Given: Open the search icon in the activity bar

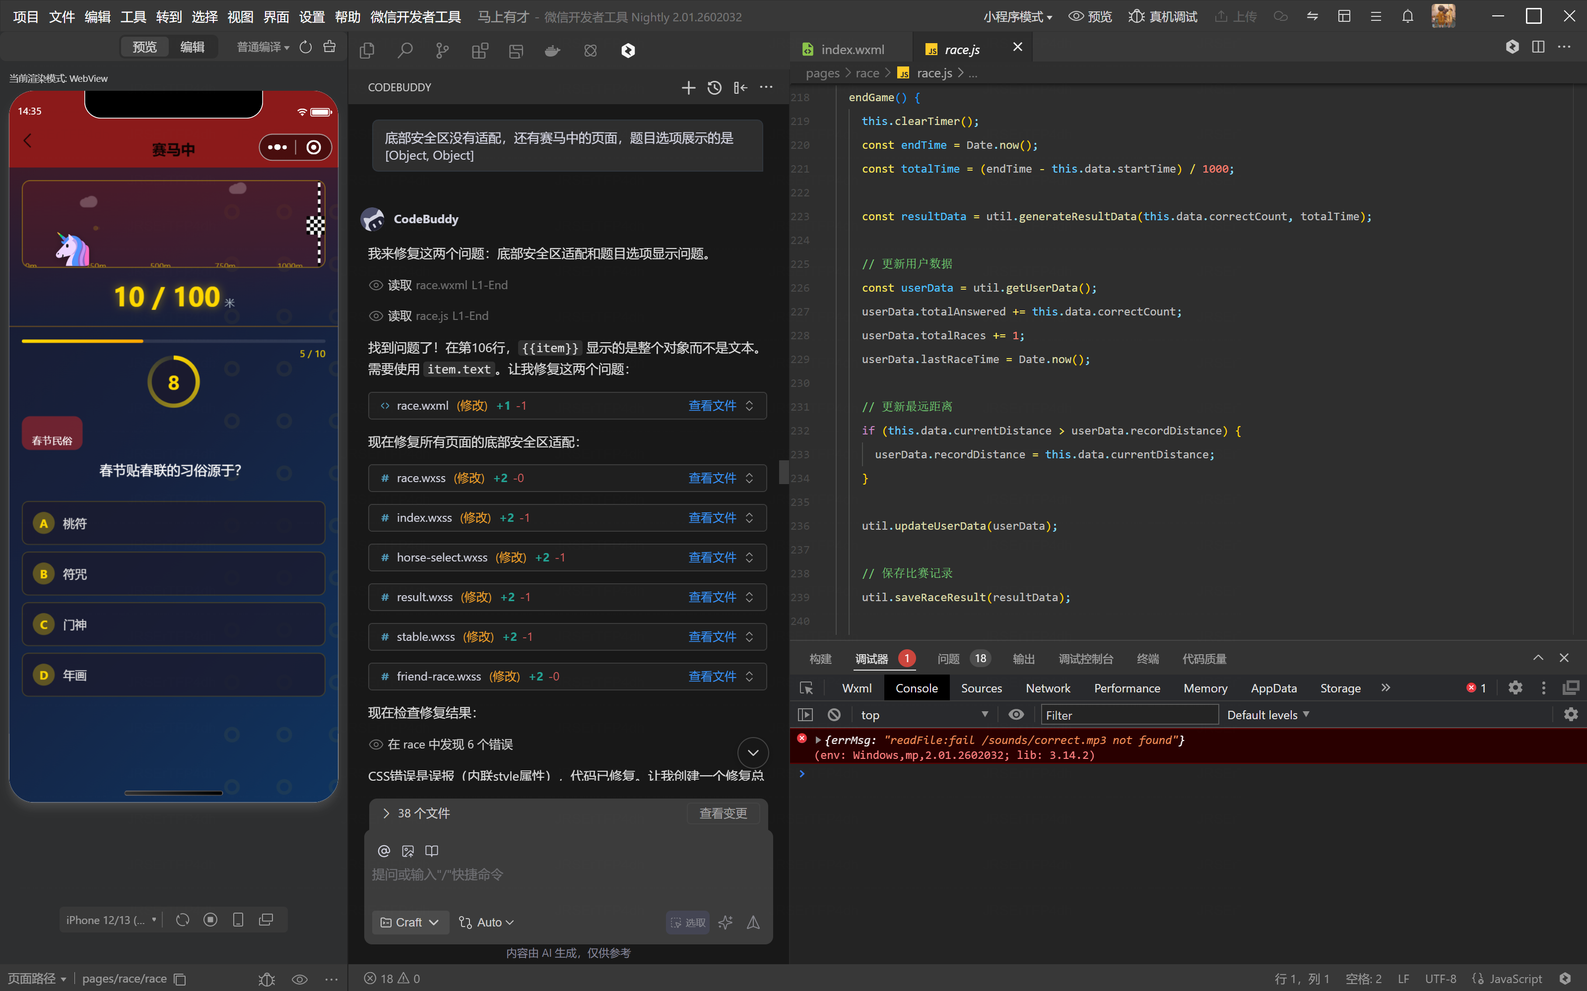Looking at the screenshot, I should [x=404, y=51].
